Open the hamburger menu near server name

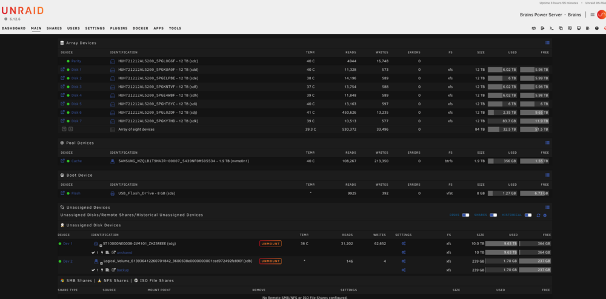click(593, 15)
